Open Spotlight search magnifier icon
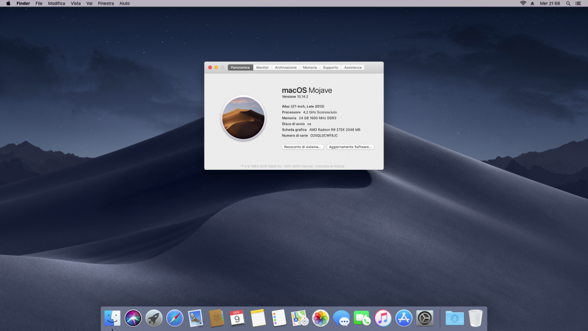588x331 pixels. pyautogui.click(x=568, y=4)
